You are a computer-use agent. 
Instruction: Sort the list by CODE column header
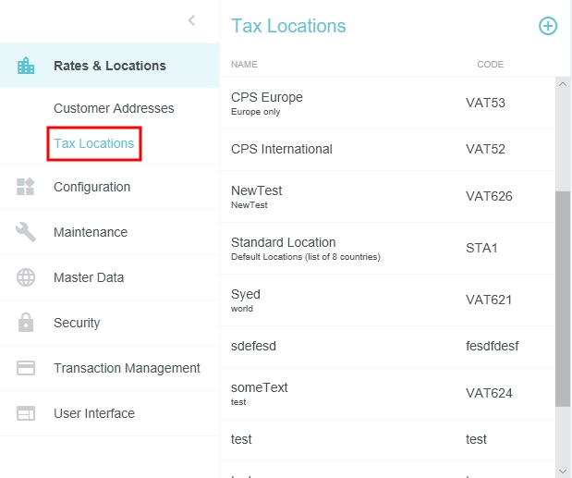[490, 65]
